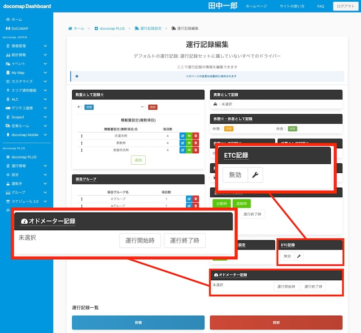This screenshot has height=333, width=361.
Task: Expand the 情報管理 sidebar menu
Action: click(x=45, y=46)
